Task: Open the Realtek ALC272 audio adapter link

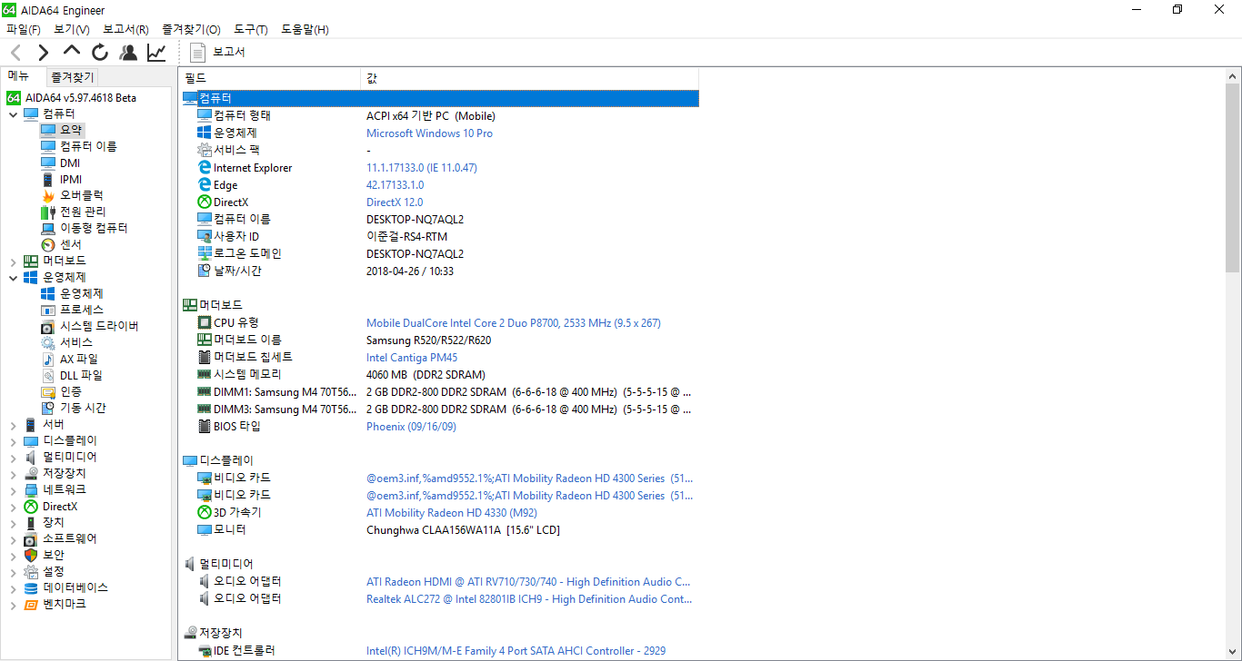Action: tap(529, 599)
